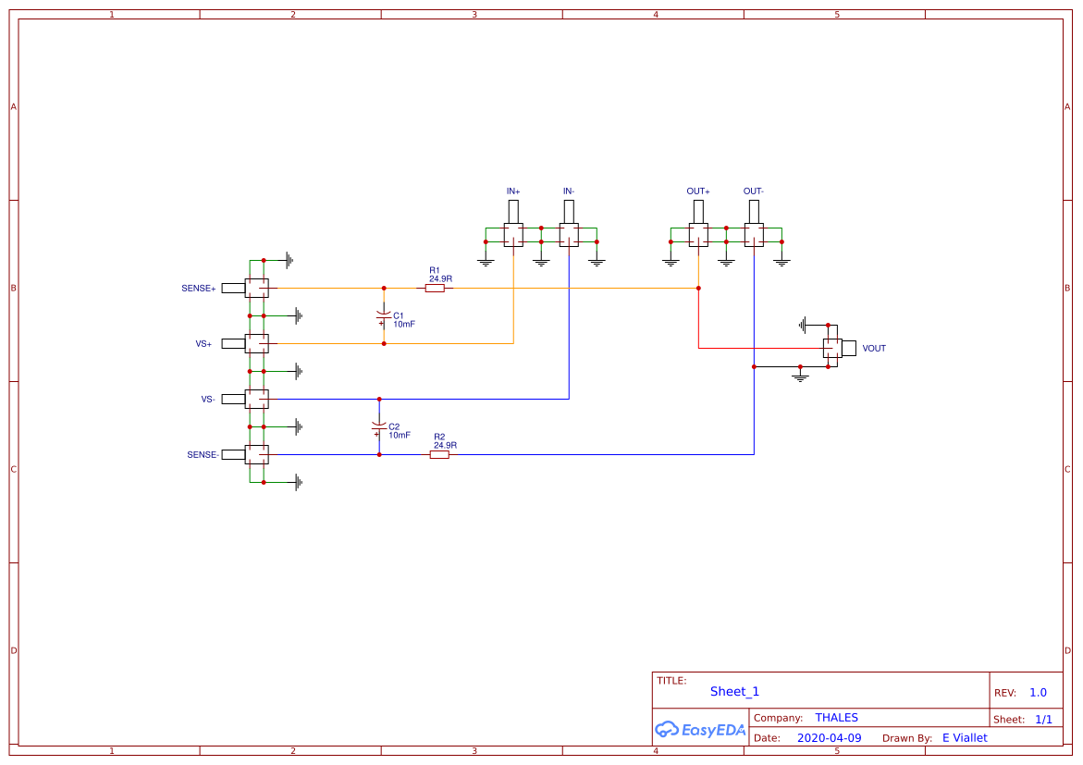Image resolution: width=1083 pixels, height=765 pixels.
Task: Click the EasyEDA logo in the title block
Action: (x=700, y=730)
